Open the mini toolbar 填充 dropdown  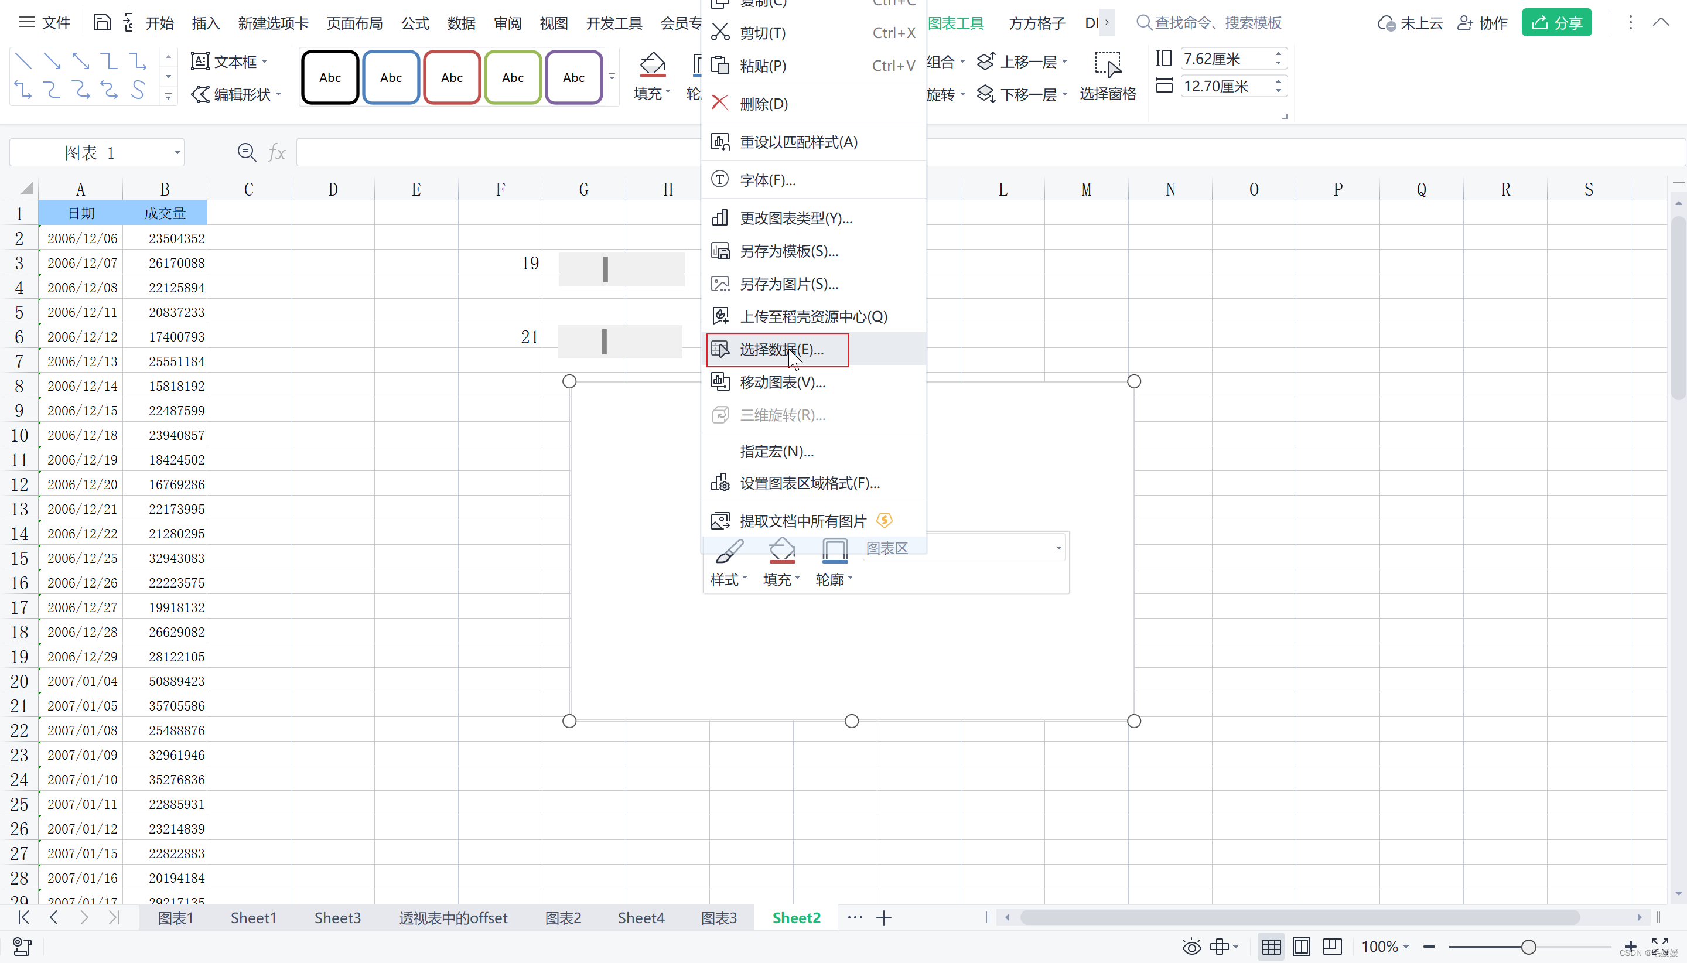(x=781, y=563)
